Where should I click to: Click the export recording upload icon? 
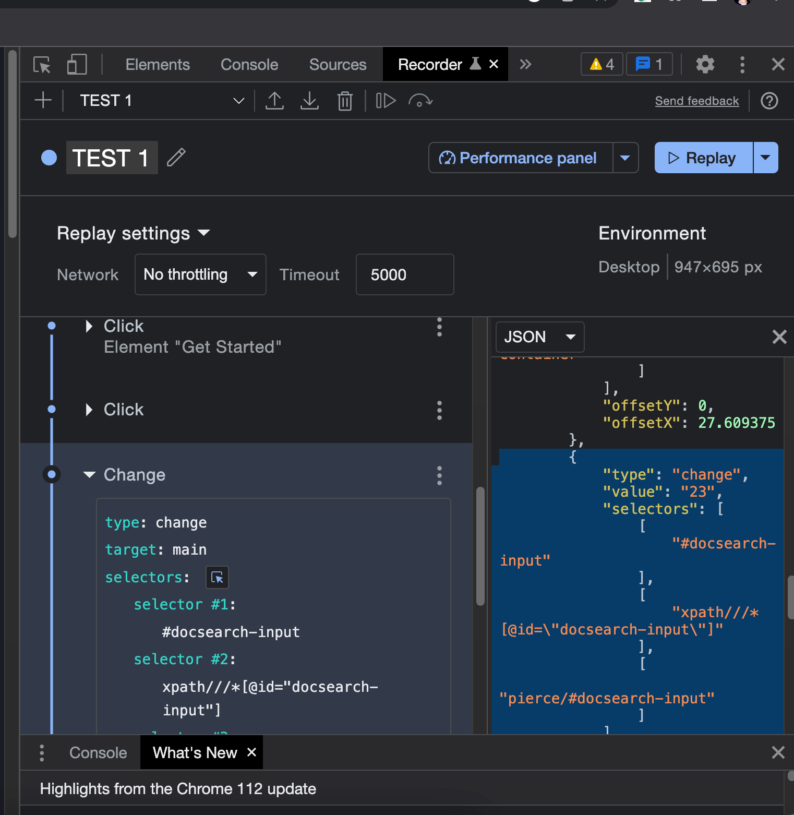tap(274, 101)
